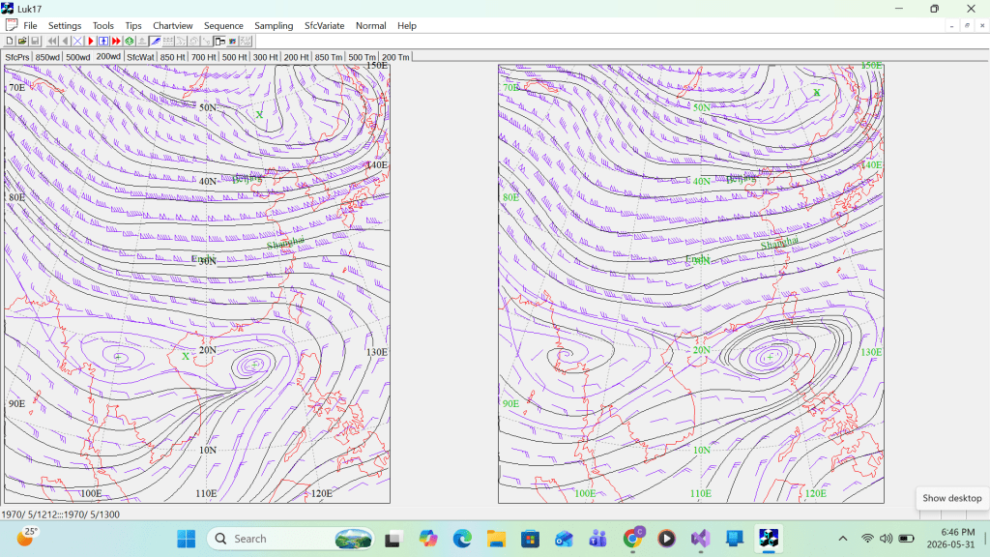Open Visual Studio from taskbar

pos(700,539)
